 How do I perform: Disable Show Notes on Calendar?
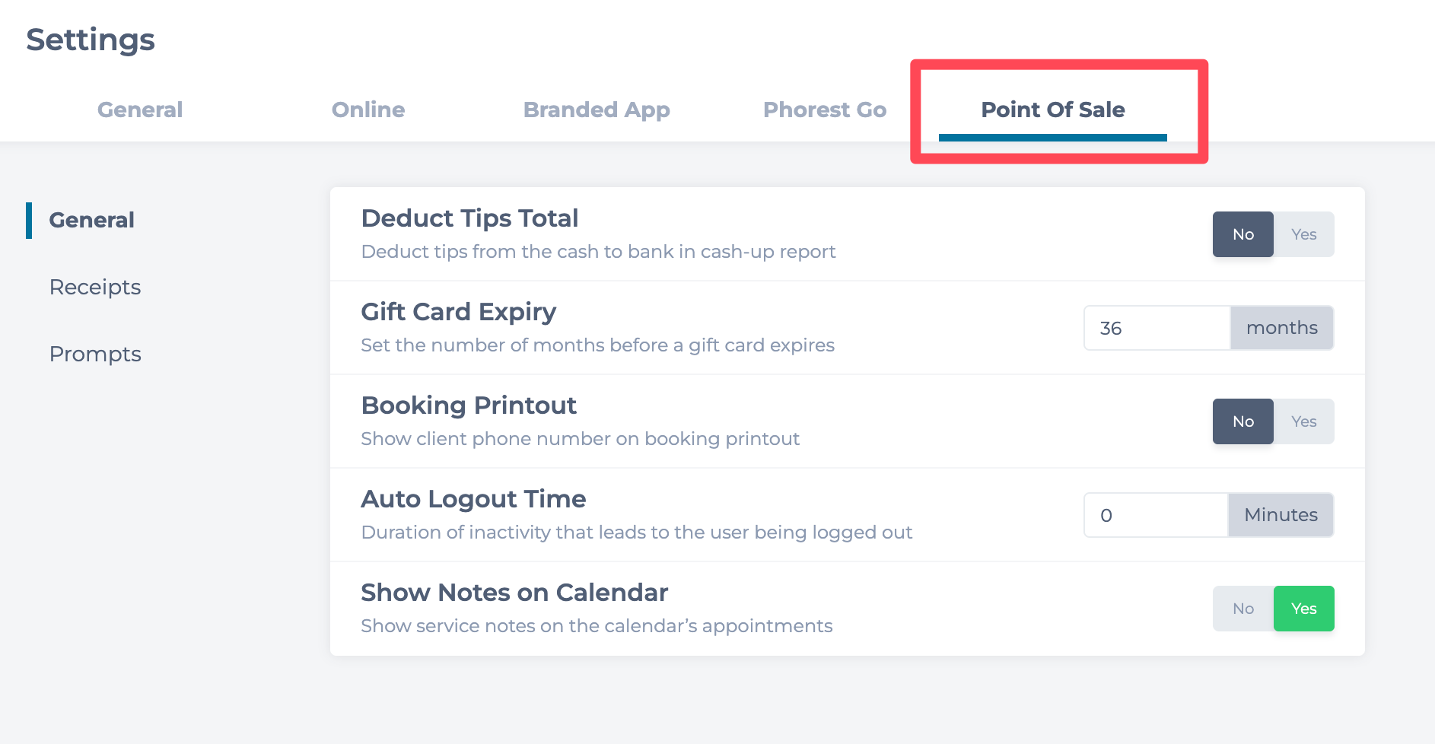coord(1242,609)
